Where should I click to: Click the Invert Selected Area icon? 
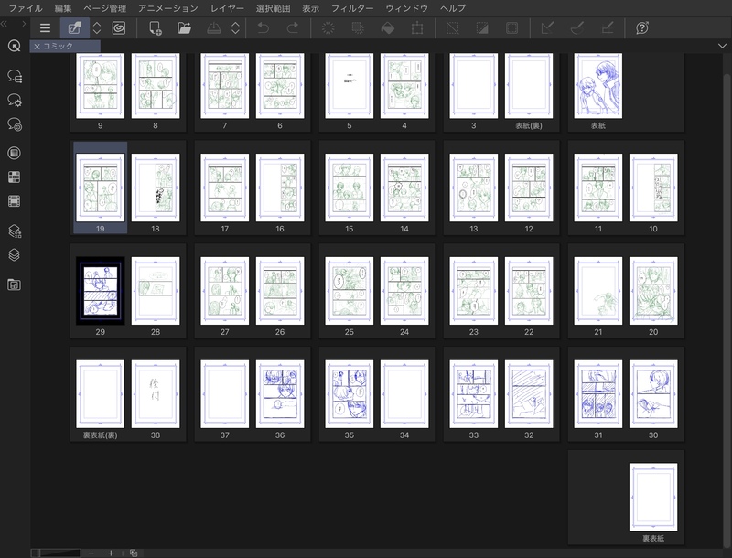point(482,28)
